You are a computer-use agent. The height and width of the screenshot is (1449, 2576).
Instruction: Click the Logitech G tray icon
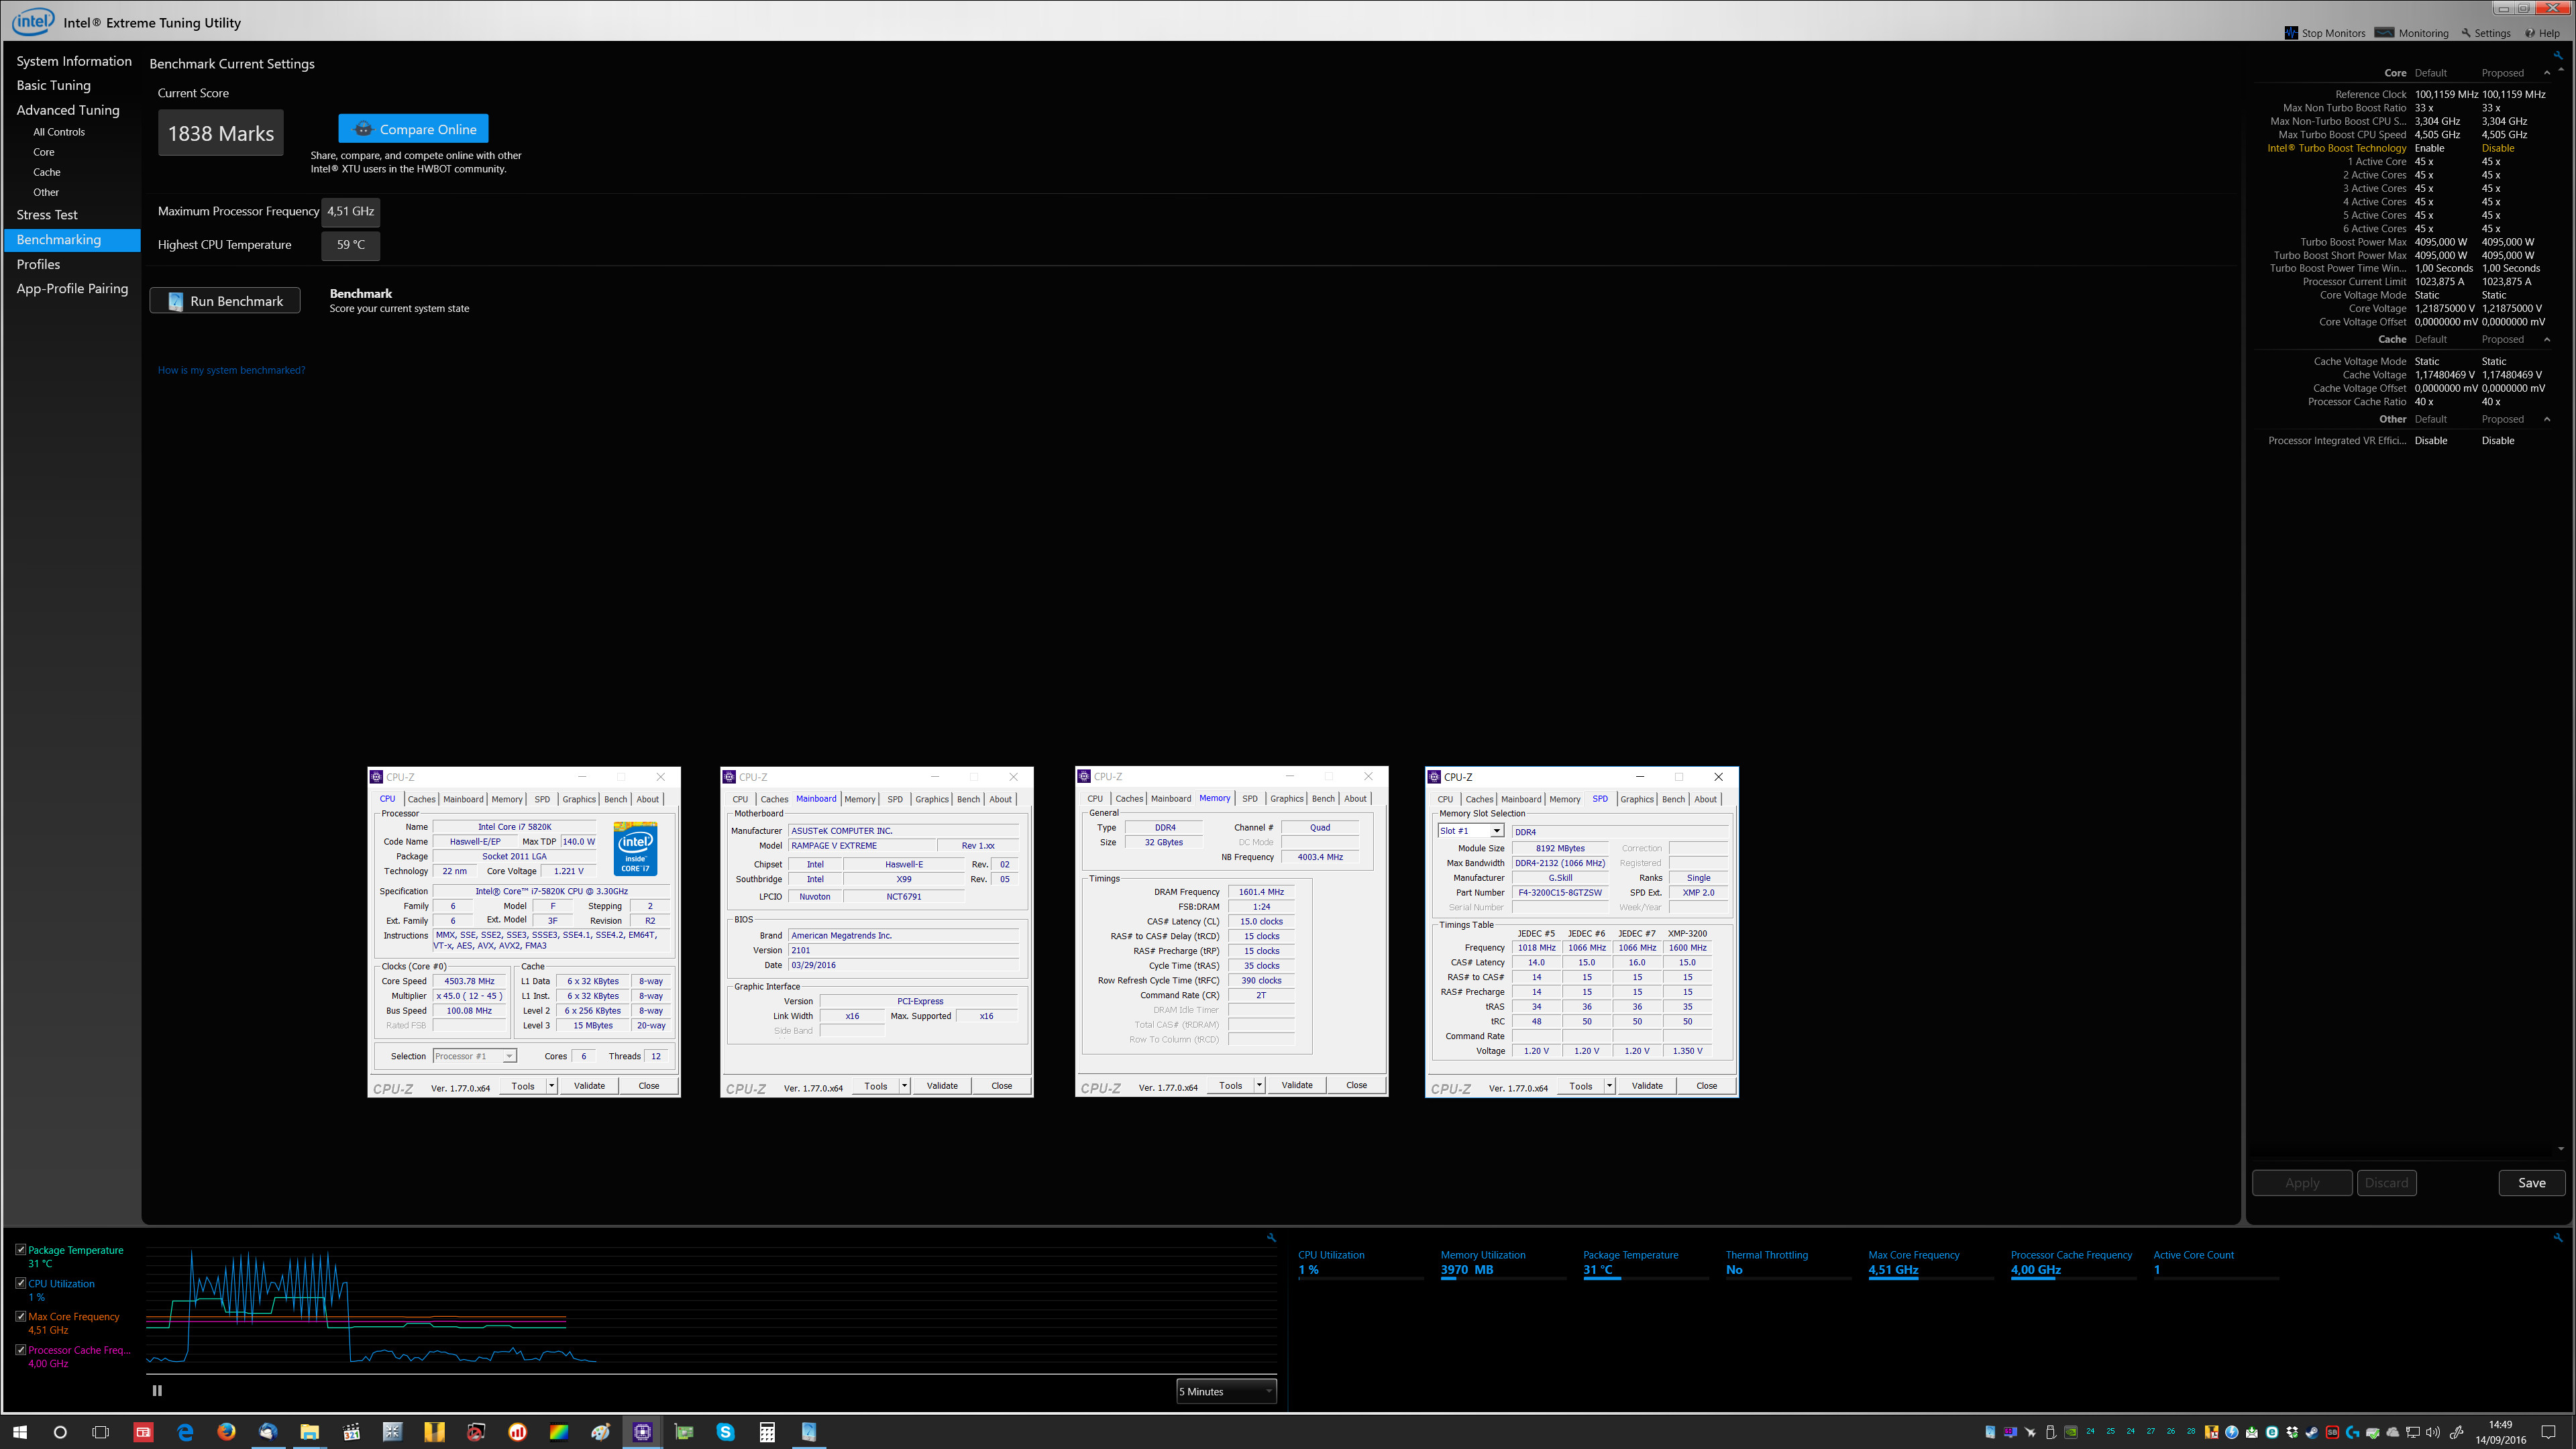click(2353, 1432)
